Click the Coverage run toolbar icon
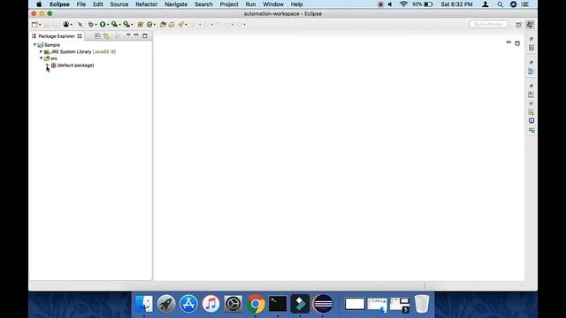 [x=114, y=25]
